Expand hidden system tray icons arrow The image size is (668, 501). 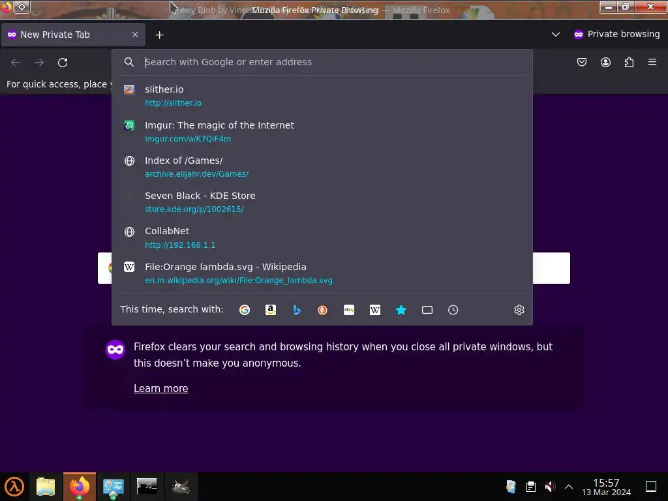tap(569, 487)
